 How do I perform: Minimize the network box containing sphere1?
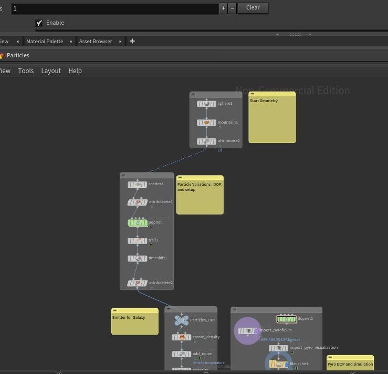pyautogui.click(x=193, y=94)
